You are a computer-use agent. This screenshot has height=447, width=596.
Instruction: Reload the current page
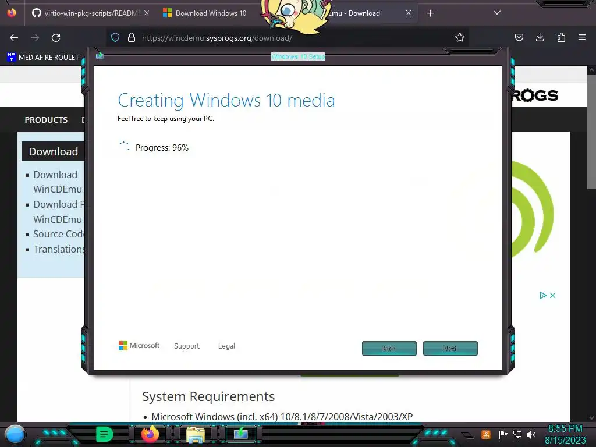[x=56, y=38]
